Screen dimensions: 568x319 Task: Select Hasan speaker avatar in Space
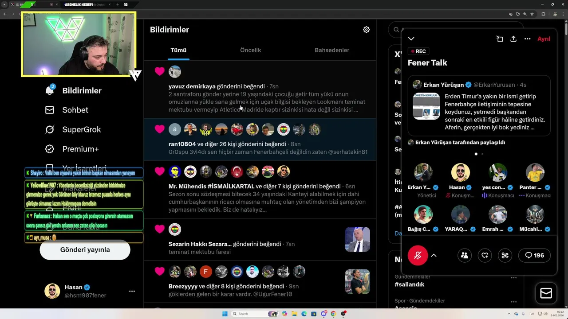pos(461,173)
